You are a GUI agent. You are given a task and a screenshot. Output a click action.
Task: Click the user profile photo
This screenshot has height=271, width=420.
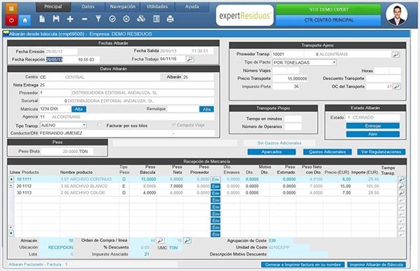397,15
